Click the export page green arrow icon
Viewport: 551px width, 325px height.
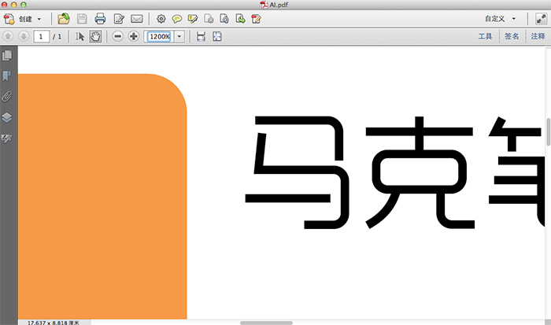tap(240, 19)
